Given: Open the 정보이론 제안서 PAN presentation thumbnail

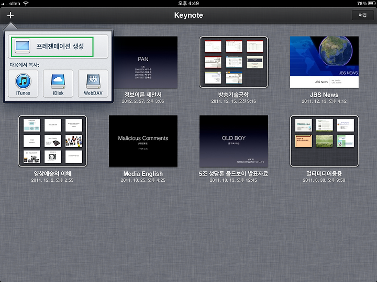Looking at the screenshot, I should (x=146, y=62).
